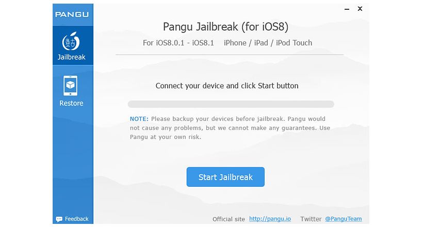Click the jailbreak progress bar
This screenshot has width=423, height=227.
(231, 104)
